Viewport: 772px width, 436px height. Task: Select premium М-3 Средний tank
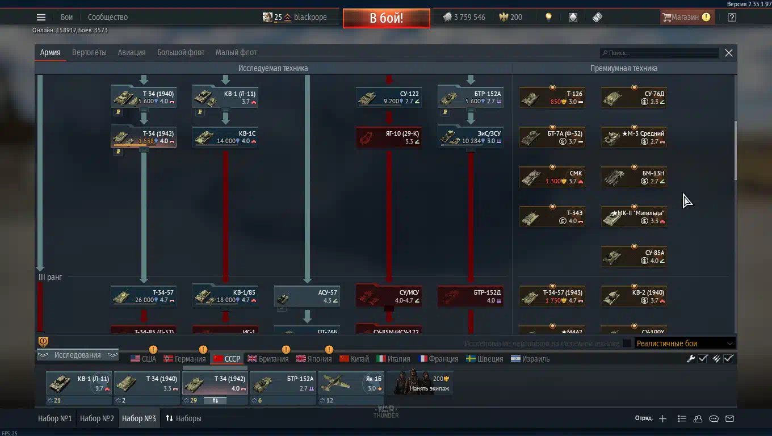click(x=634, y=137)
